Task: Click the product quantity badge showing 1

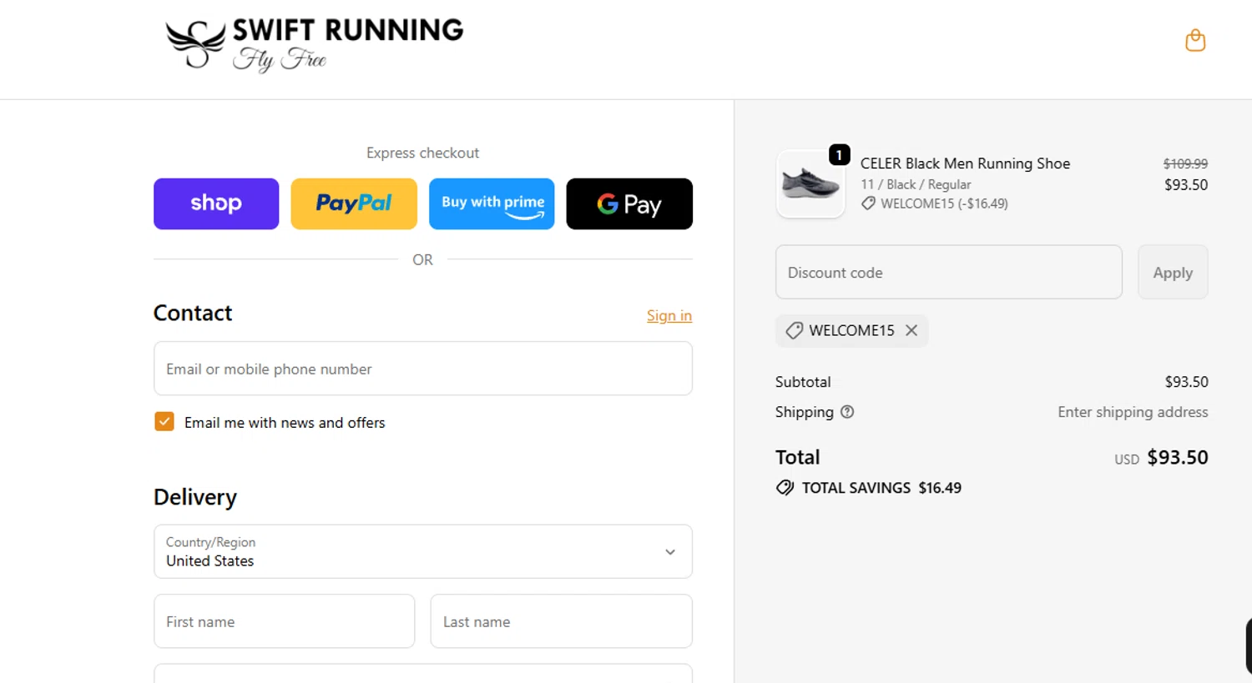Action: click(839, 155)
